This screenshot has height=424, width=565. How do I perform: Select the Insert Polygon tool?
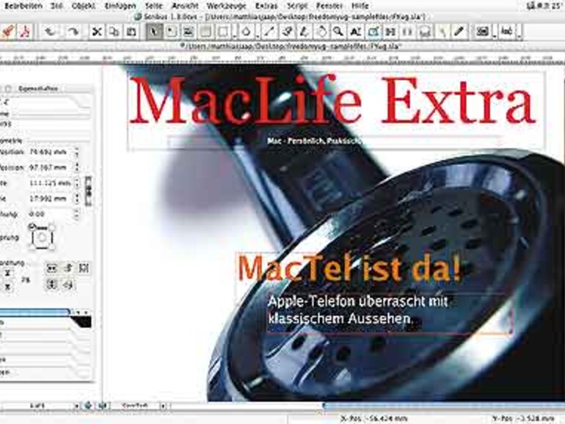click(x=246, y=32)
